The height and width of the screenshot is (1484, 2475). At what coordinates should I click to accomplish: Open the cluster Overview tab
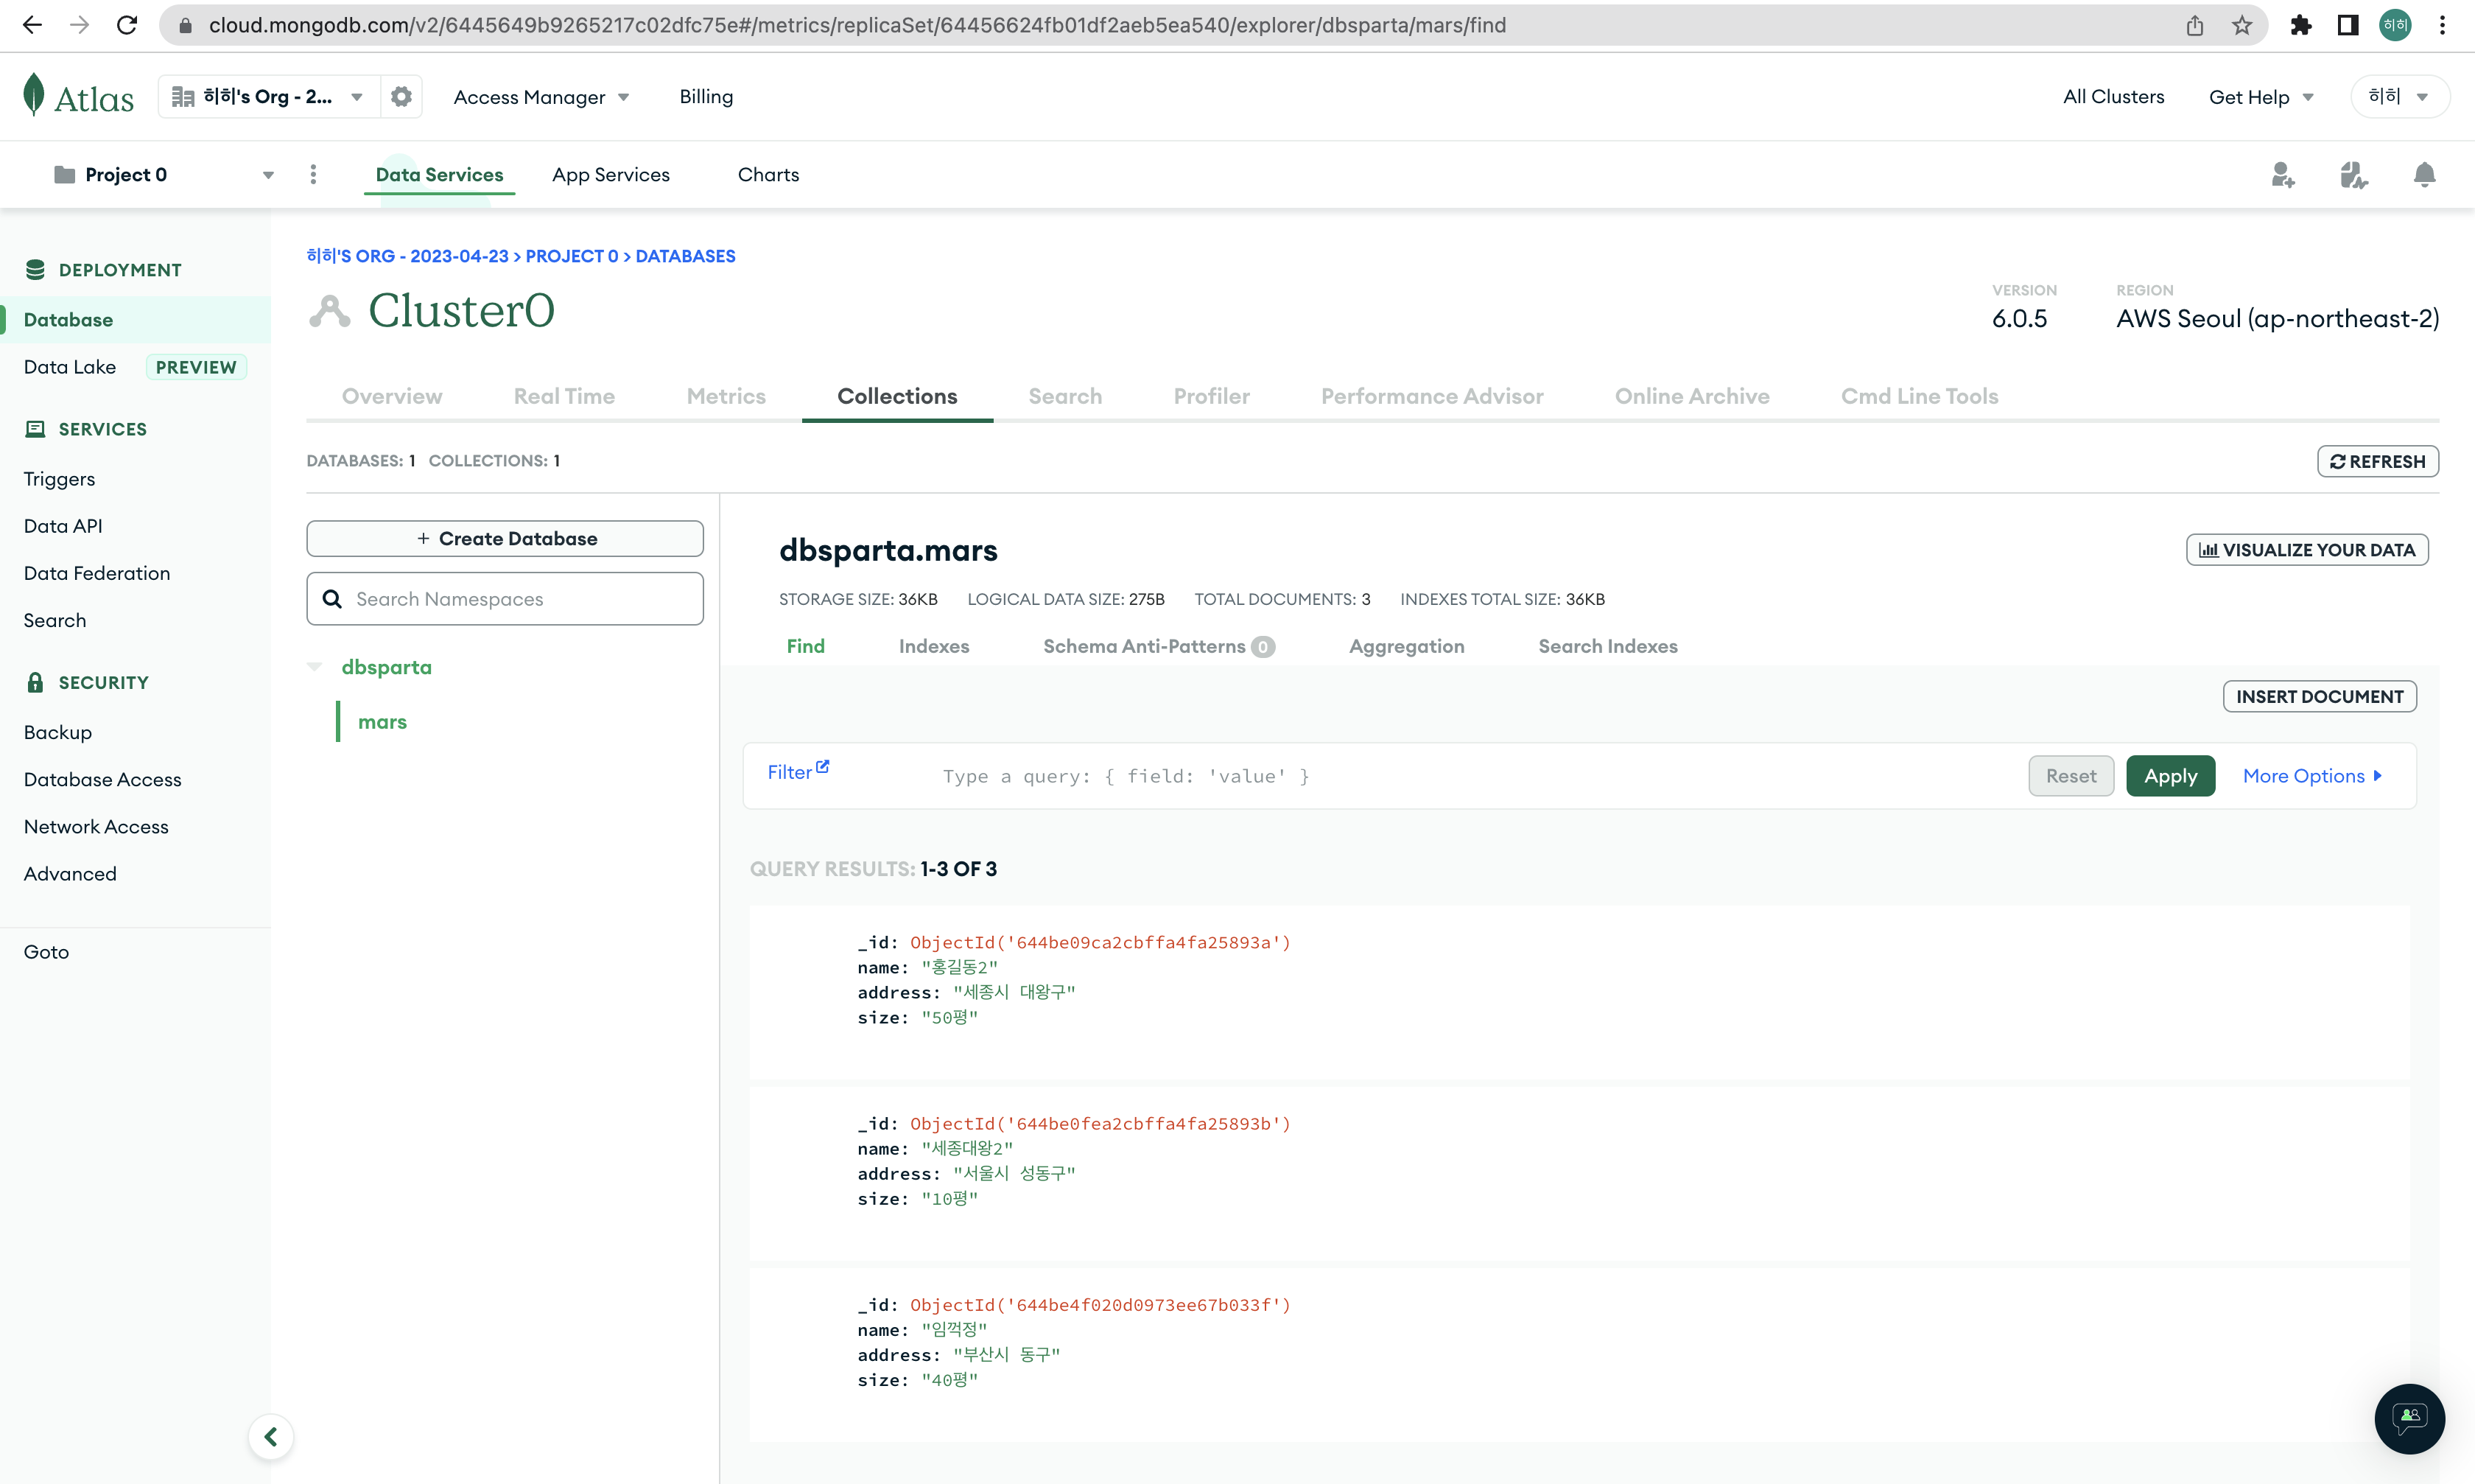[392, 396]
